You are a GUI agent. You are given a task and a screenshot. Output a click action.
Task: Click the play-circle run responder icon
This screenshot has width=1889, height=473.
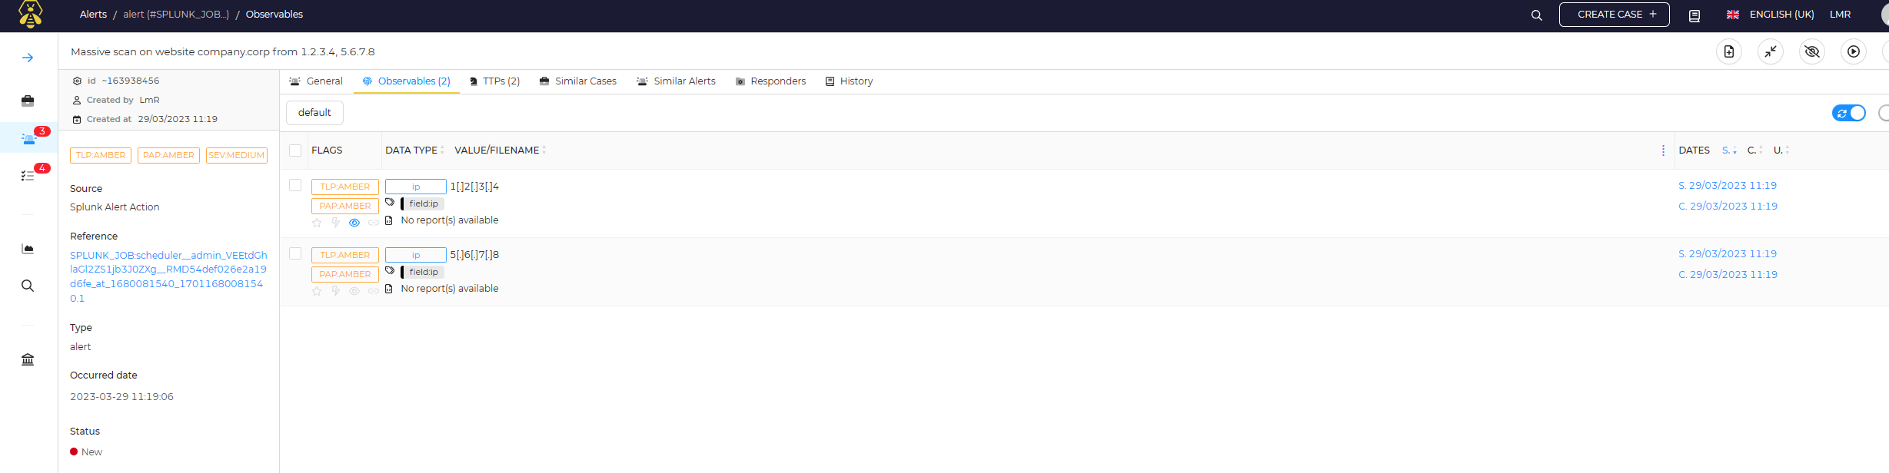click(x=1854, y=51)
